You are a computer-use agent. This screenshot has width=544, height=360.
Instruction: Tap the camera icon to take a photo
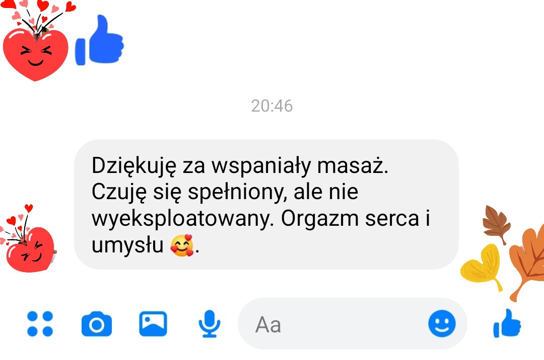96,324
